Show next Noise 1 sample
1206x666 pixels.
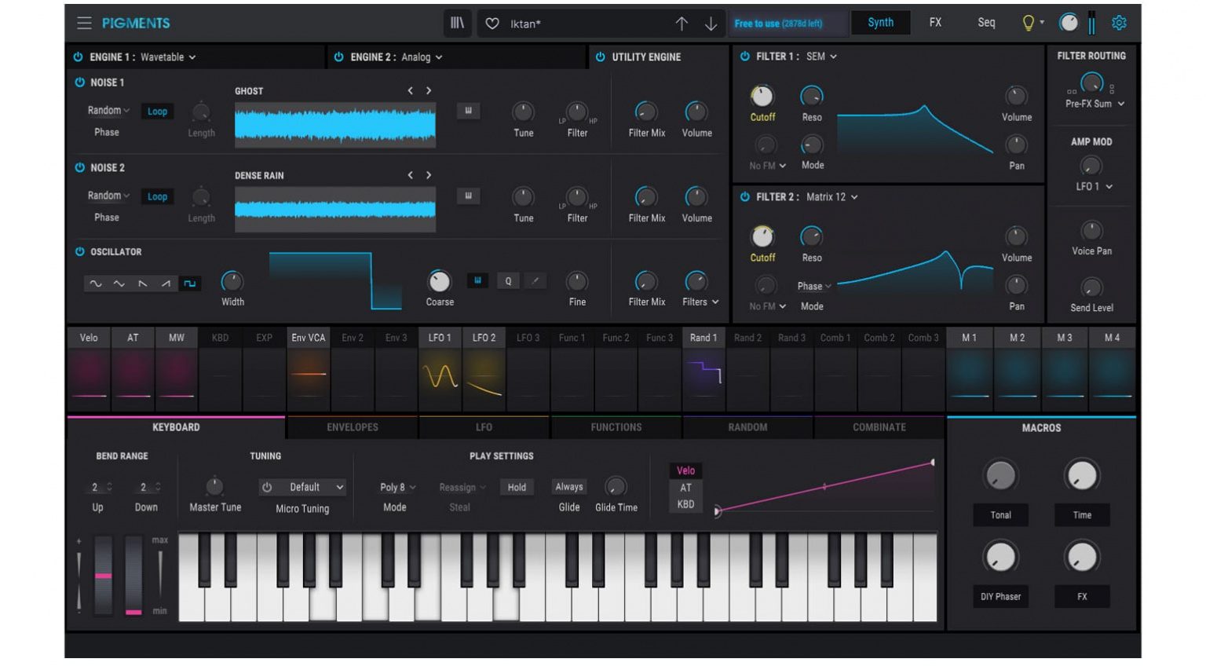[x=429, y=90]
